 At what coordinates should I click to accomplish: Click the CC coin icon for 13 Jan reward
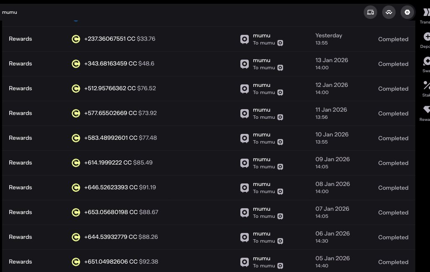(76, 64)
